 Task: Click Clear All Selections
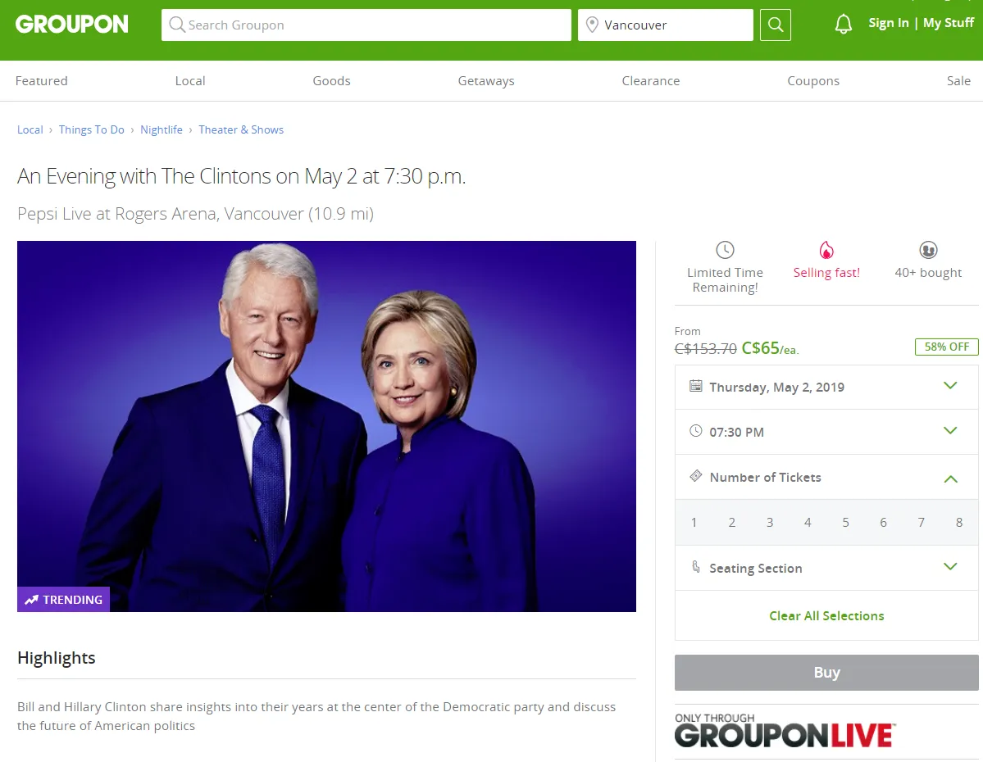click(826, 616)
